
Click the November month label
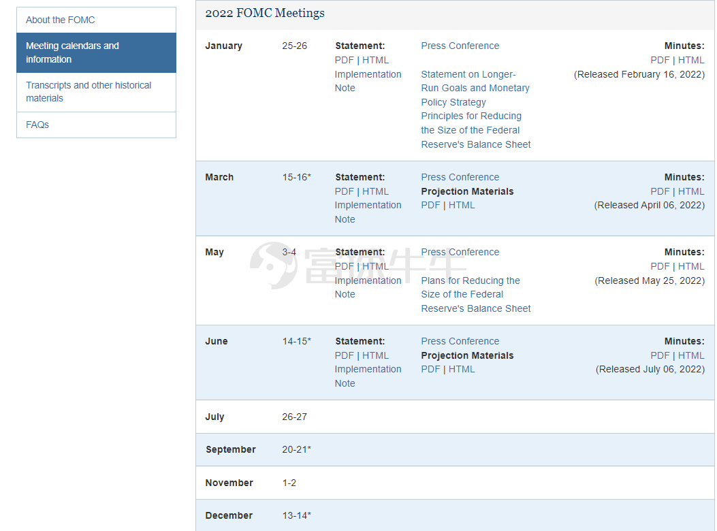229,483
